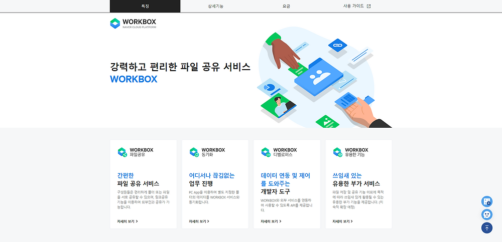Click the hero illustration of shared folder
This screenshot has width=502, height=242.
(x=325, y=77)
